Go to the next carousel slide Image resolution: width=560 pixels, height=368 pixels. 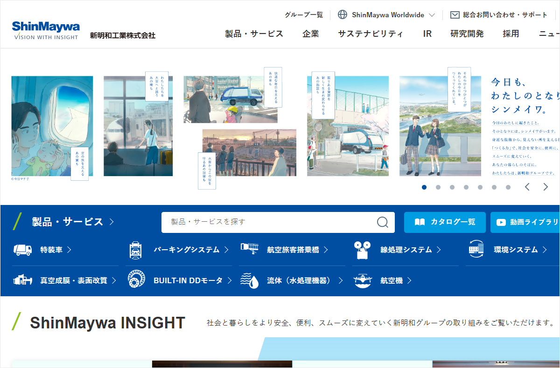coord(546,187)
